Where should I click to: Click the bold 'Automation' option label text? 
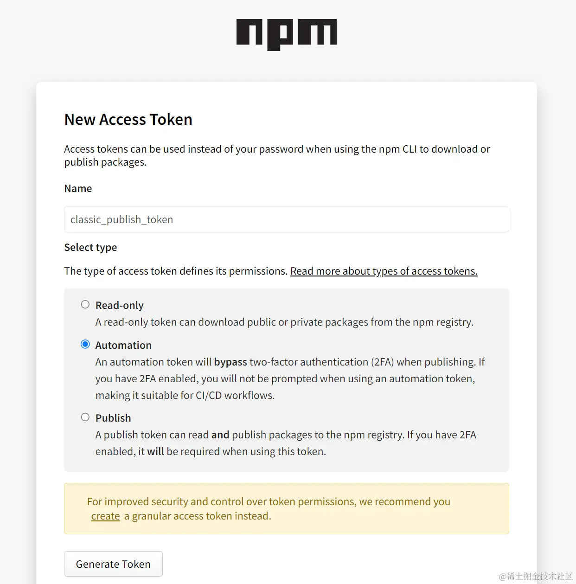click(123, 345)
